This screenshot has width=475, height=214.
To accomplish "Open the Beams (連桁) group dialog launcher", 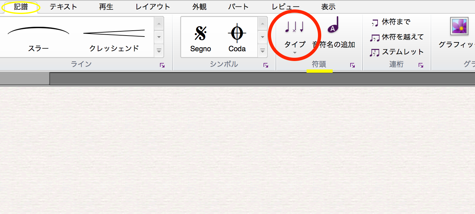I will [421, 65].
